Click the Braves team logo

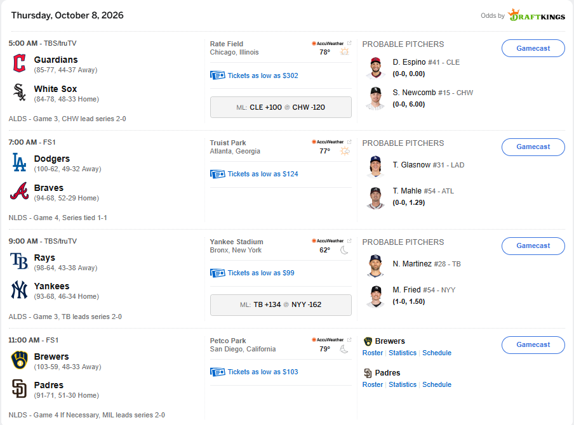20,191
